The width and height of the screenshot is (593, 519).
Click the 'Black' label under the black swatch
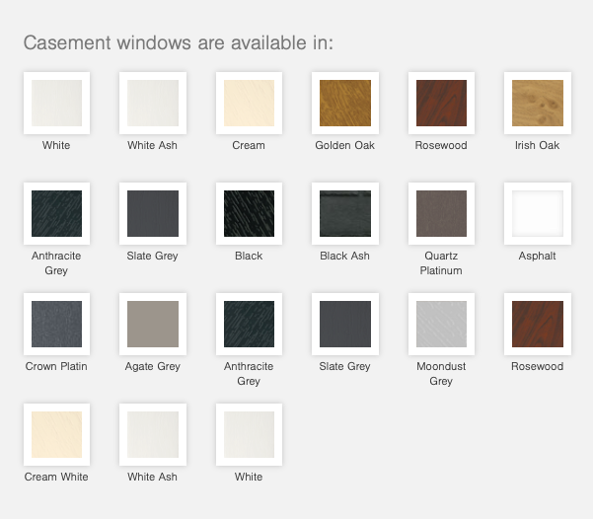249,256
